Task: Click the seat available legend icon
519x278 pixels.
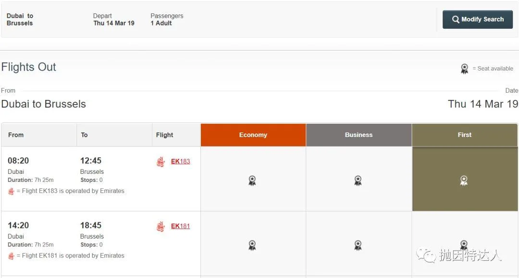Action: (464, 69)
